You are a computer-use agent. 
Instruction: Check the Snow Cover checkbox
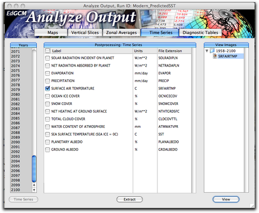click(47, 104)
